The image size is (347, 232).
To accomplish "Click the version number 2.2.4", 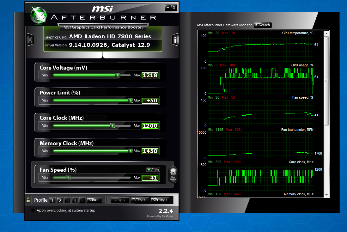I will [x=166, y=211].
